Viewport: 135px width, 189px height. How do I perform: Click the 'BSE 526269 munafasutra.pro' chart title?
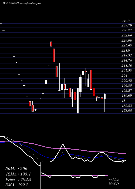point(22,3)
